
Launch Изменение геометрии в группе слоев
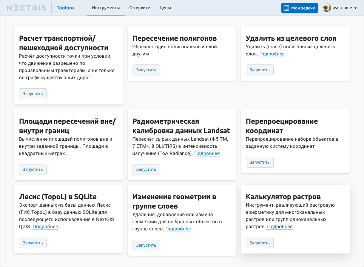click(x=146, y=246)
